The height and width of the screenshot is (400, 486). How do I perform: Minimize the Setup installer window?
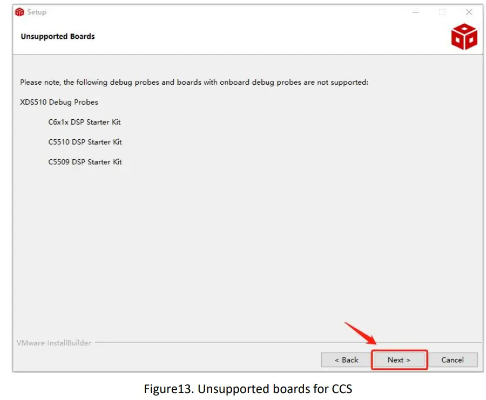pos(415,12)
